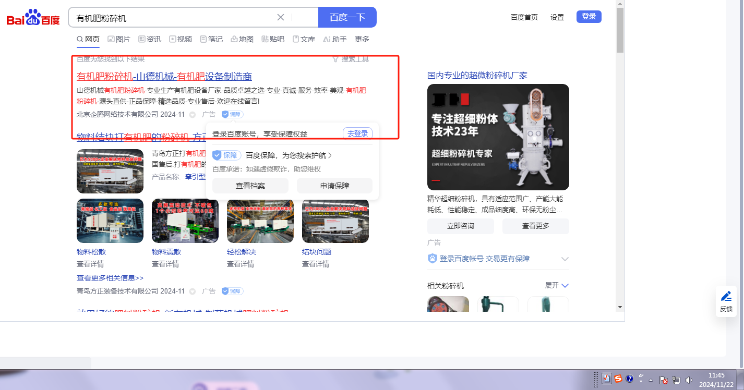Viewport: 744px width, 390px height.
Task: Open the 超细粉碎机专家 ad image
Action: [498, 137]
